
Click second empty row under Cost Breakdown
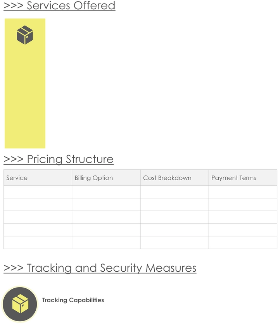(x=174, y=205)
